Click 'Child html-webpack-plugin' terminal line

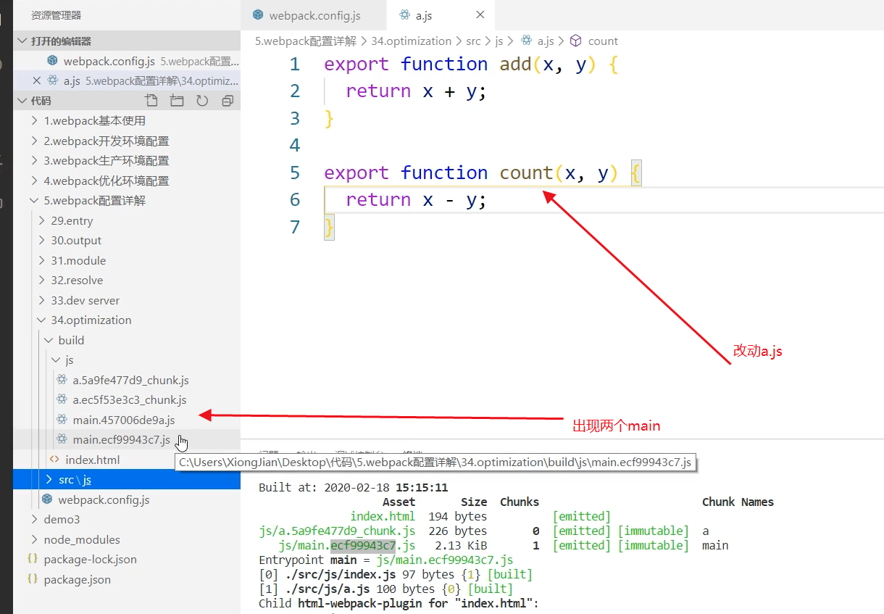pos(399,603)
